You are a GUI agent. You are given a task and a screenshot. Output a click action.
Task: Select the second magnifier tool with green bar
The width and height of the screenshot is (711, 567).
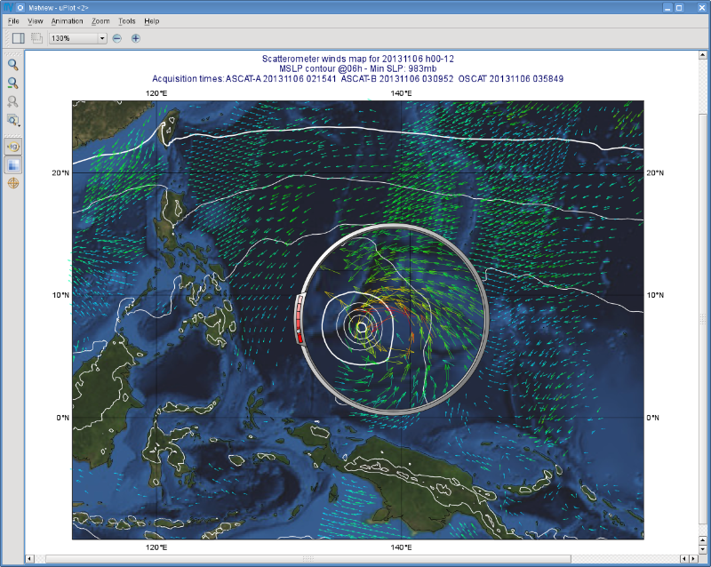(x=13, y=83)
